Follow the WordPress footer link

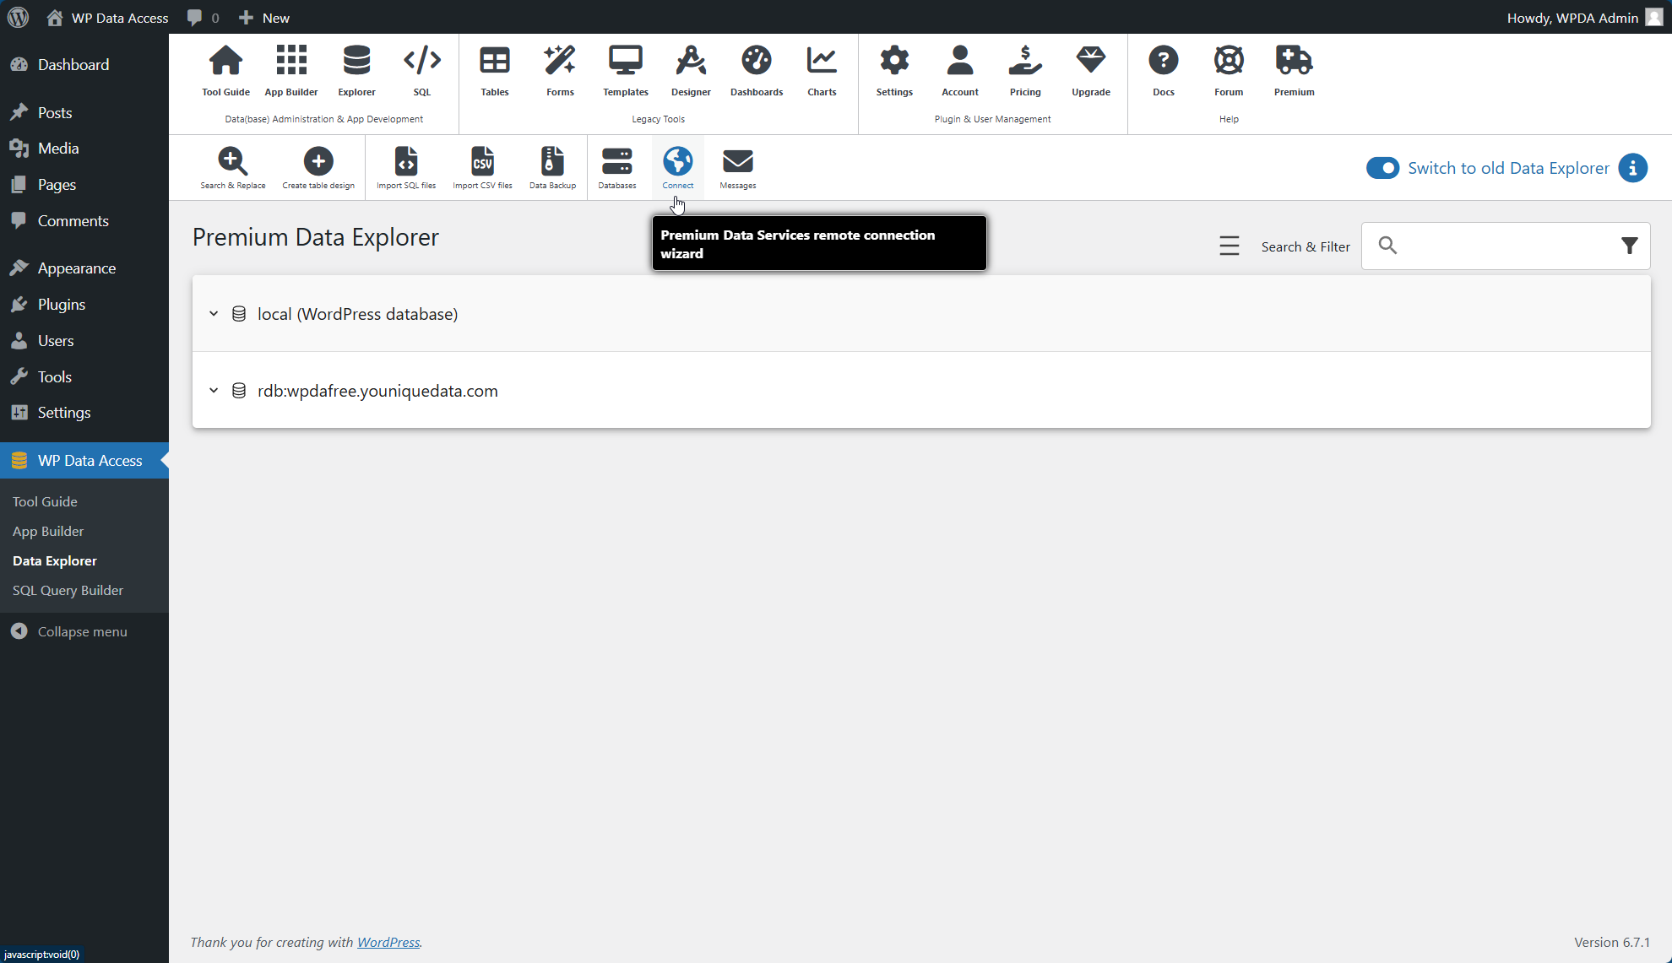click(x=388, y=942)
